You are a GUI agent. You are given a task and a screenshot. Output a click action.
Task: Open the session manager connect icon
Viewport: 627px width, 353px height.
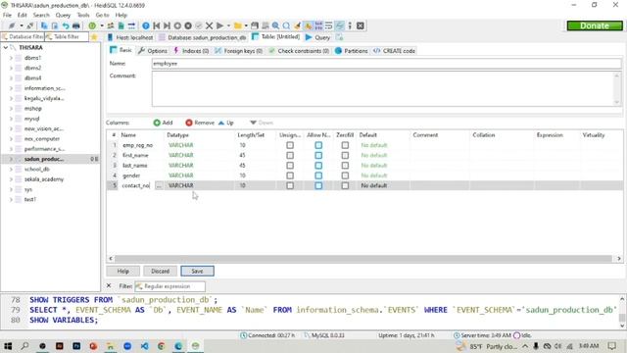tap(12, 25)
